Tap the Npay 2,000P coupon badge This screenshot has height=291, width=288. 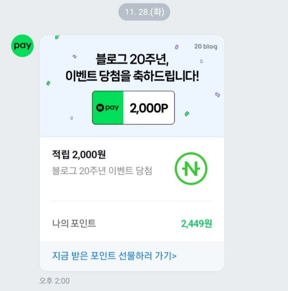tap(133, 108)
